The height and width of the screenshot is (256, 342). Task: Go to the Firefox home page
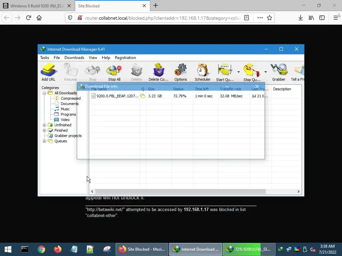point(39,18)
